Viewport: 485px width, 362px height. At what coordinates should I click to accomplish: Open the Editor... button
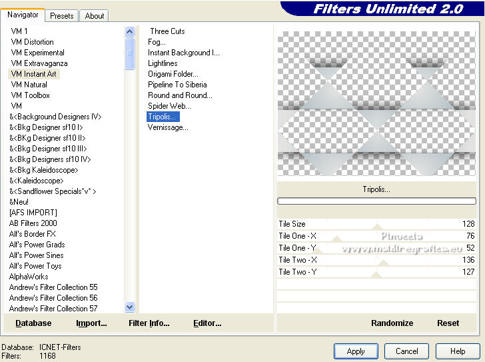[x=207, y=323]
